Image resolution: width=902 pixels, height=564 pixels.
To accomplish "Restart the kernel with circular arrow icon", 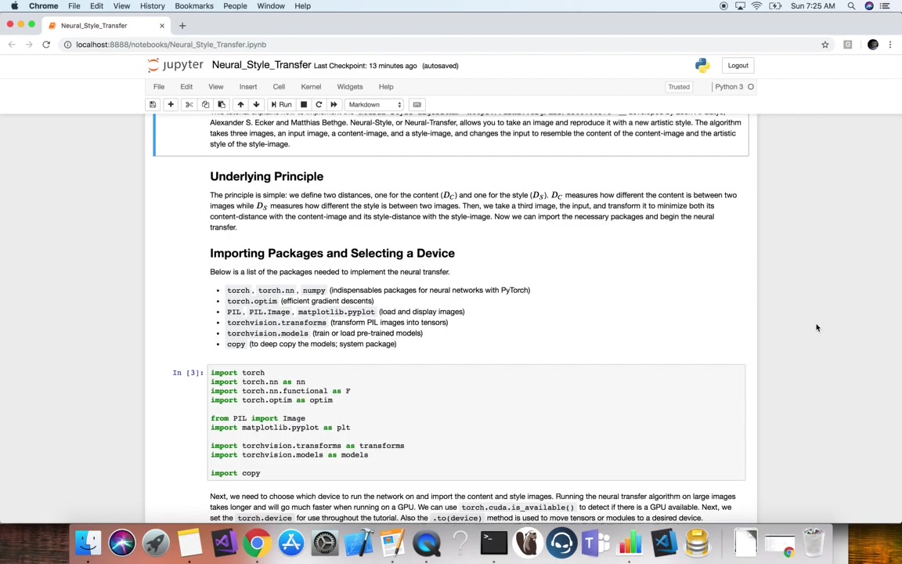I will pyautogui.click(x=319, y=105).
